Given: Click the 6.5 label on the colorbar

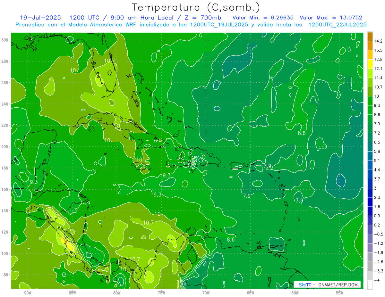Looking at the screenshot, I should tap(377, 142).
